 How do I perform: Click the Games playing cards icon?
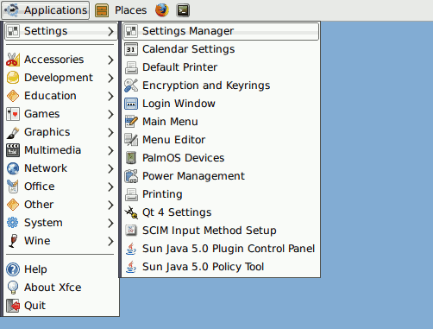(13, 114)
